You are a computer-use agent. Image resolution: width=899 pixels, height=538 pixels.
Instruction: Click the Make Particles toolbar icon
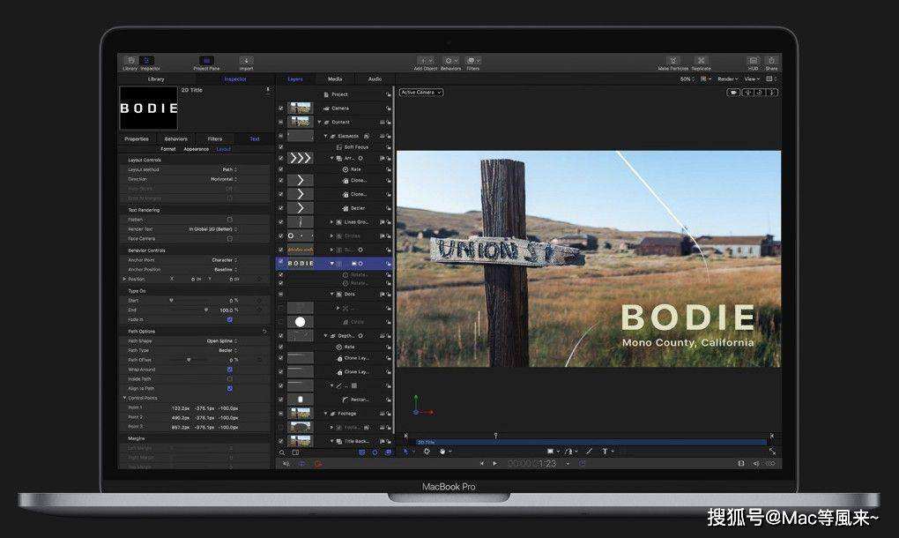coord(673,61)
